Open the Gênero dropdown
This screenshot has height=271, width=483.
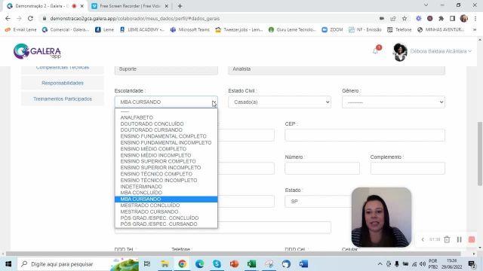393,102
